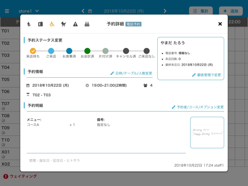Image resolution: width=248 pixels, height=186 pixels.
Task: Open 顧客管理で変更 link
Action: 207,75
